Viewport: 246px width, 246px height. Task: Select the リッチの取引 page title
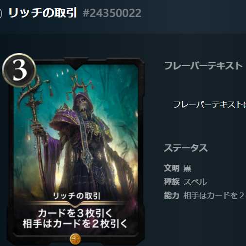tap(43, 13)
